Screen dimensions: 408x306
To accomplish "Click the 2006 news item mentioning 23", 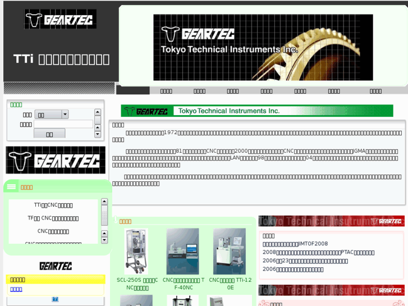I will click(x=305, y=261).
